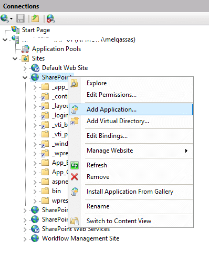Click the _vti_b virtual directory icon
Viewport: 209px width, 260px height.
tap(45, 125)
